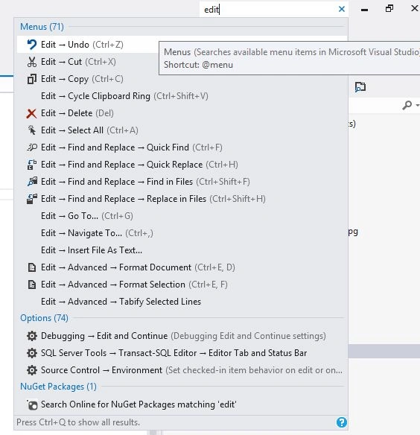Show all Menus (71) results
420x435 pixels.
coord(42,27)
